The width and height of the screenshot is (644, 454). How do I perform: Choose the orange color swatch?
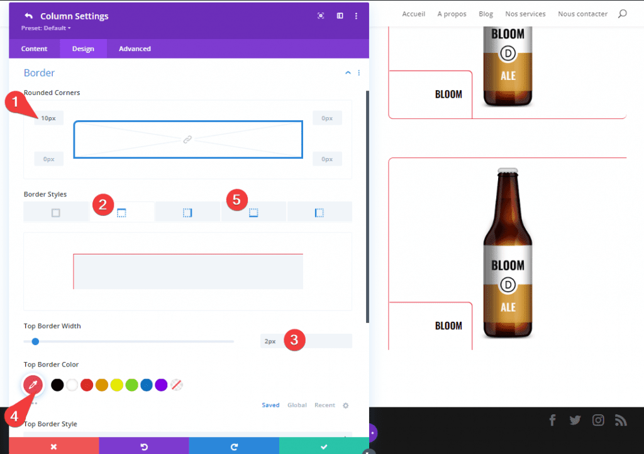[x=102, y=385]
